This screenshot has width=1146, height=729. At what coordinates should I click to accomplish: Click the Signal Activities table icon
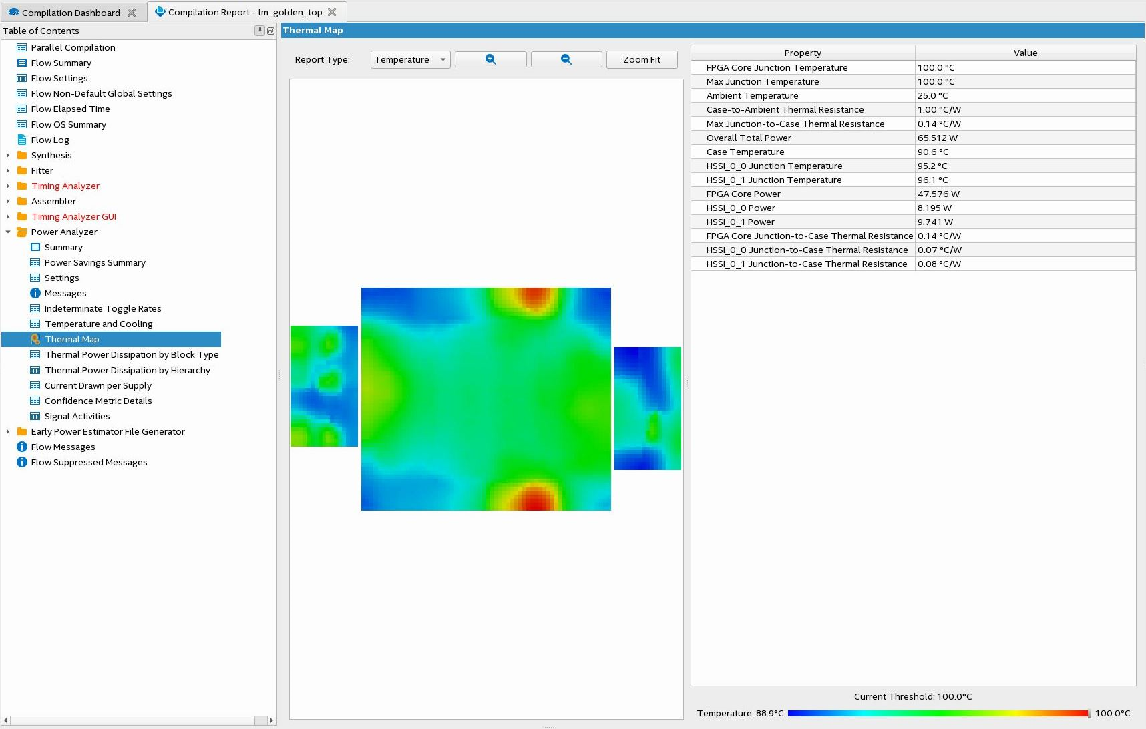click(x=35, y=416)
